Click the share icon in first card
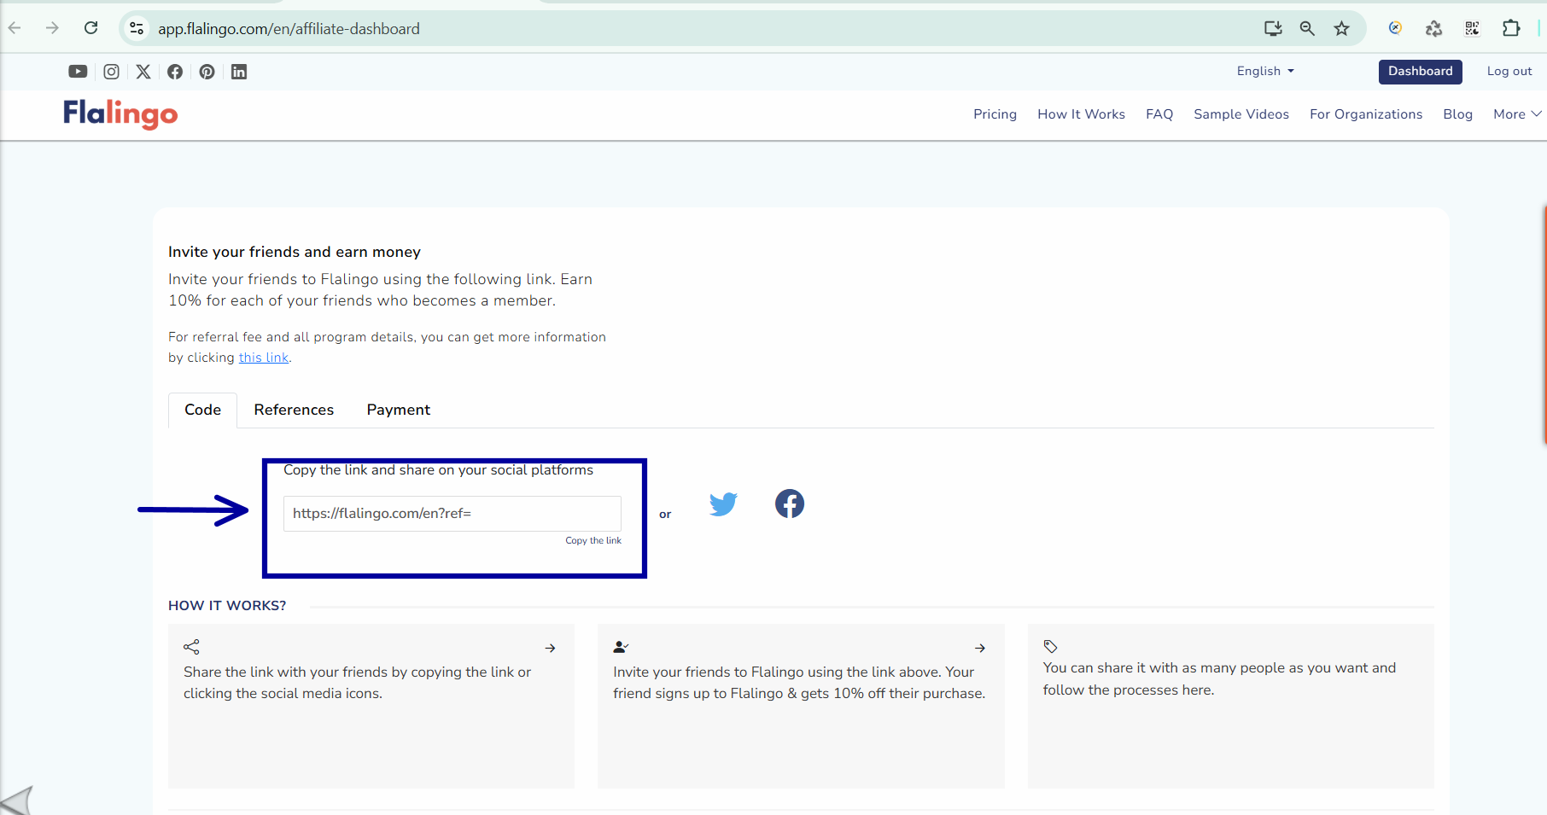The width and height of the screenshot is (1547, 815). pos(191,647)
